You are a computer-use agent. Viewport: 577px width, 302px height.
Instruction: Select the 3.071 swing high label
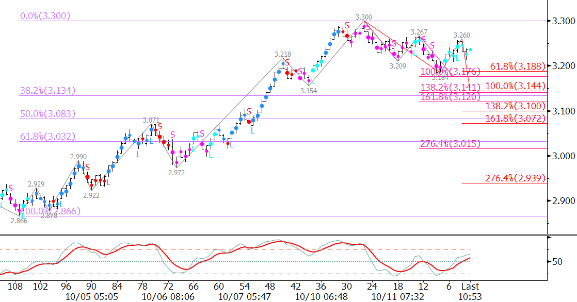pyautogui.click(x=151, y=120)
